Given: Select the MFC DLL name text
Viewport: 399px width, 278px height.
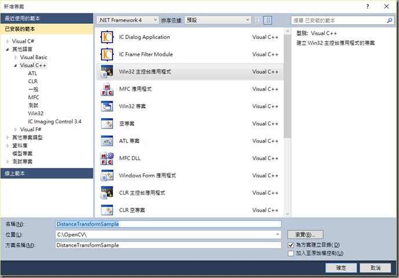Looking at the screenshot, I should [x=130, y=158].
